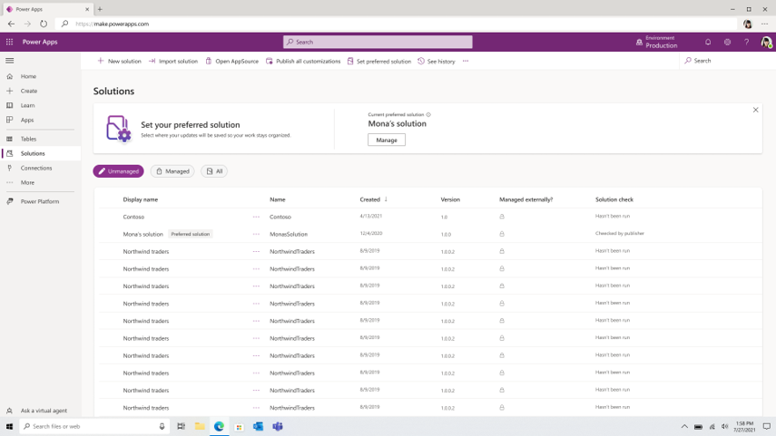Click Publish all customizations

302,62
